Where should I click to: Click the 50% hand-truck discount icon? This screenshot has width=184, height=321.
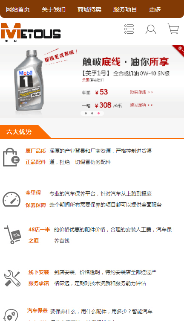click(x=12, y=235)
